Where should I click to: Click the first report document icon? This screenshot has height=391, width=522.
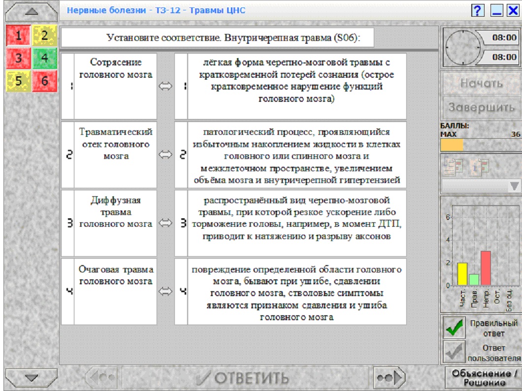(453, 166)
